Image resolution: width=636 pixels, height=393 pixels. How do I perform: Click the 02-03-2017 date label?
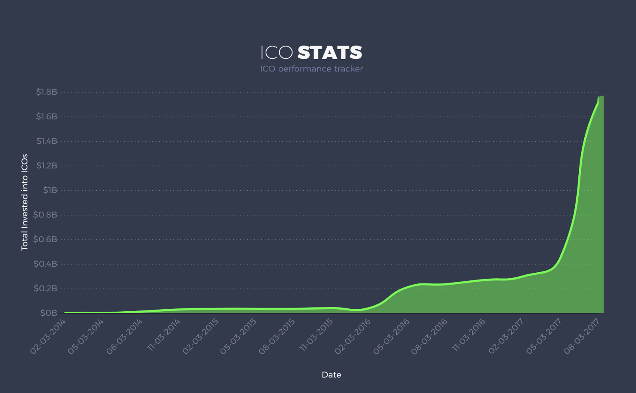coord(506,336)
